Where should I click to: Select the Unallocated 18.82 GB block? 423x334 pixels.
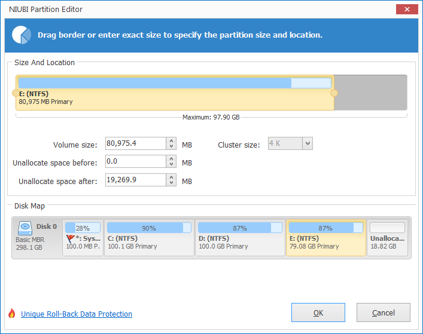387,238
